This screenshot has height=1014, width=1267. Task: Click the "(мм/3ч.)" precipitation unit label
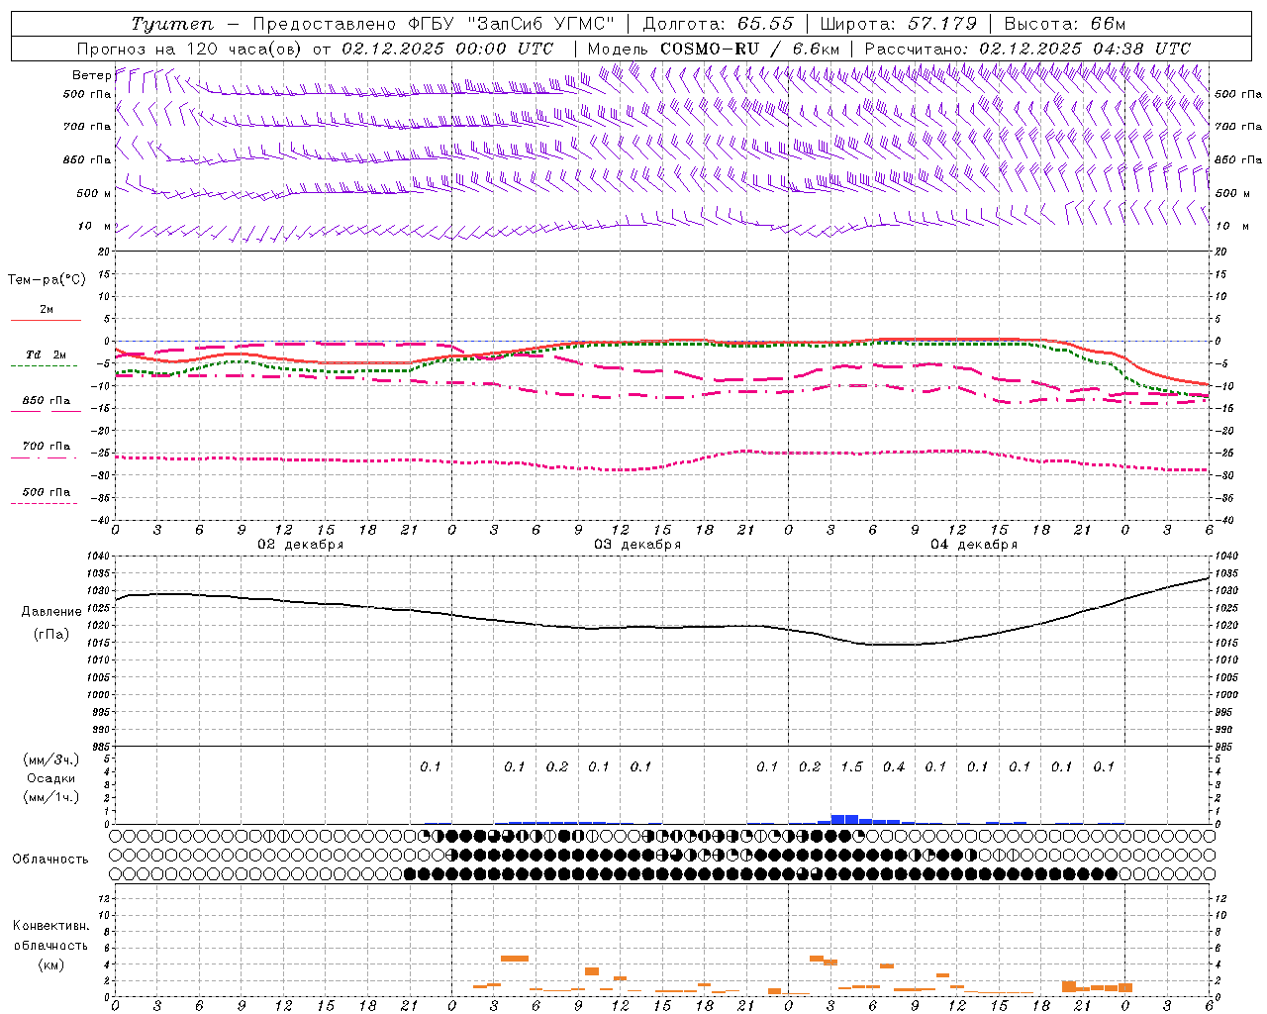point(50,760)
